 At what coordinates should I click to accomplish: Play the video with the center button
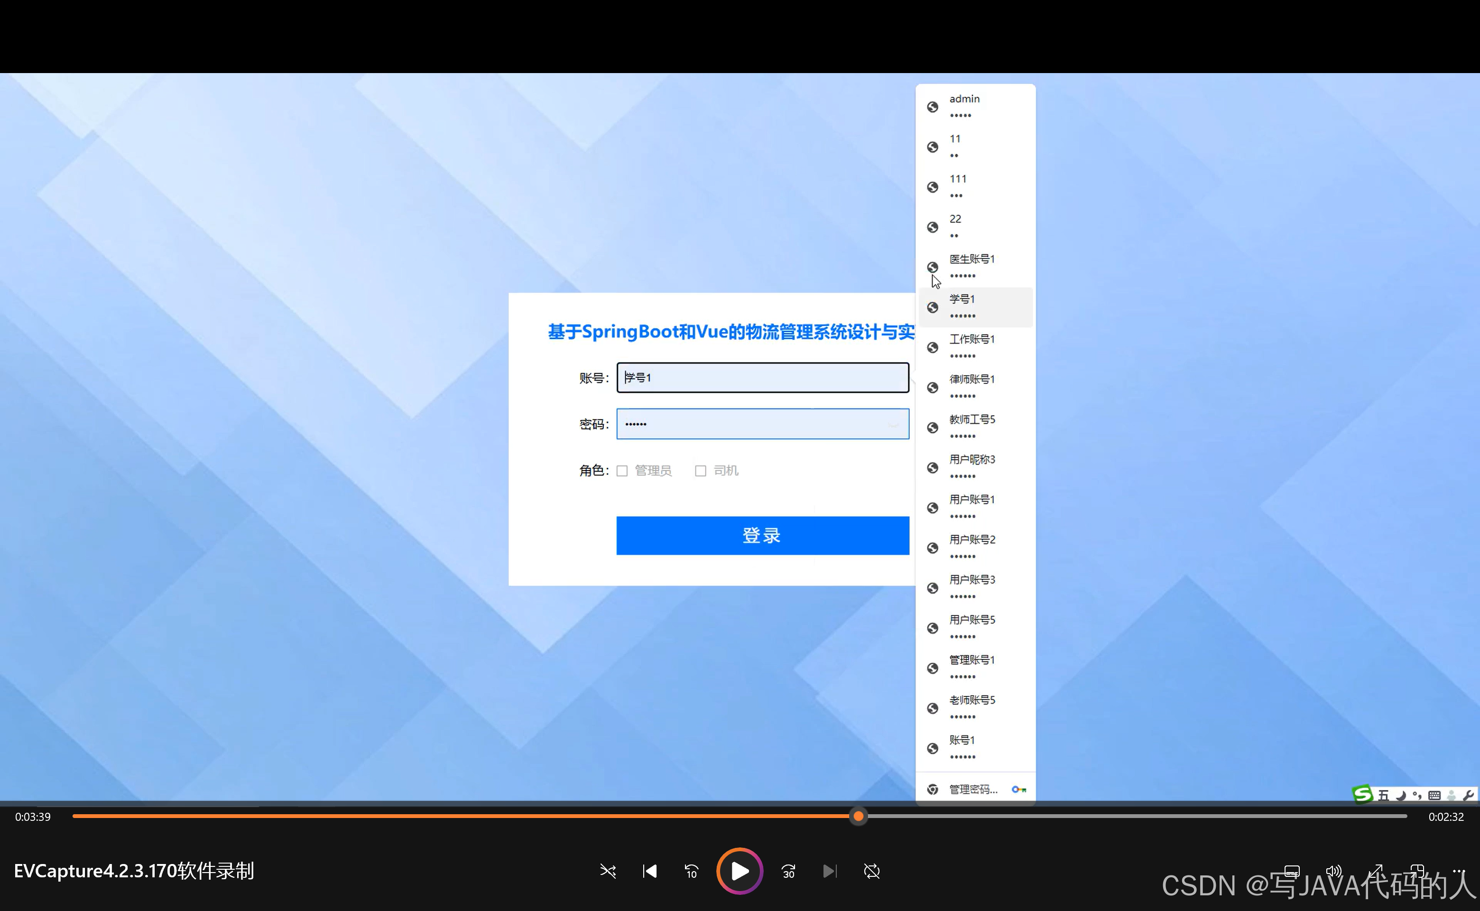[740, 871]
